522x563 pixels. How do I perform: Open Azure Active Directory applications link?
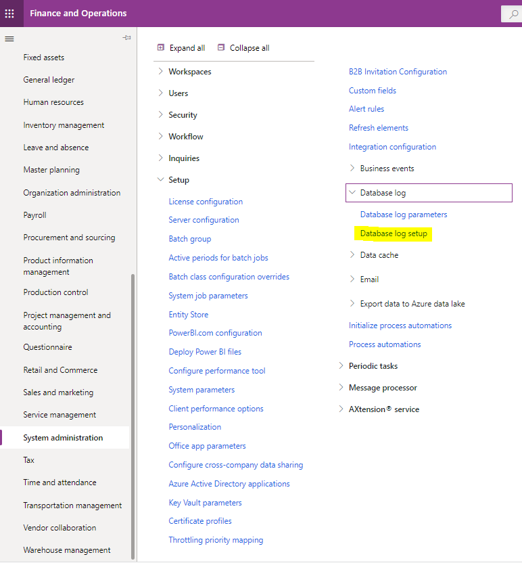[x=229, y=484]
